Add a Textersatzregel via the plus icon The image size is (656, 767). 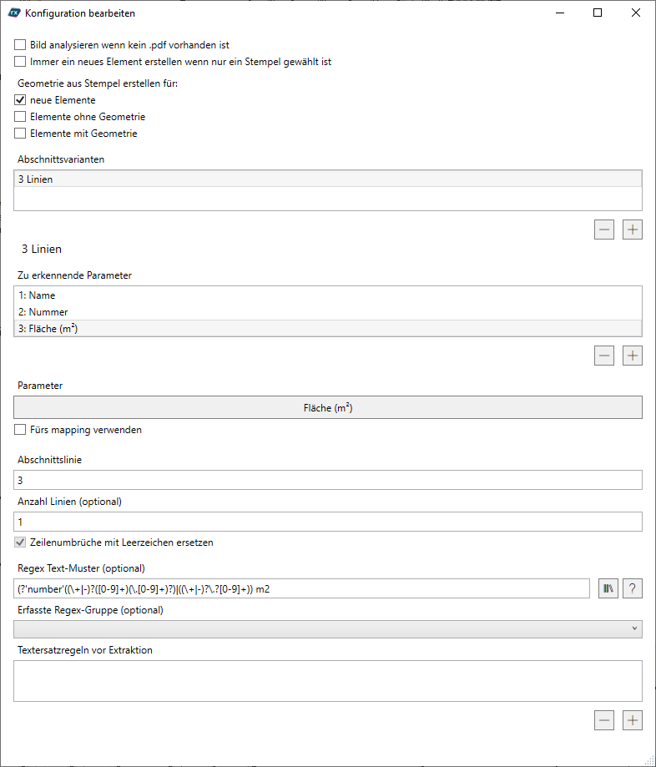(632, 720)
